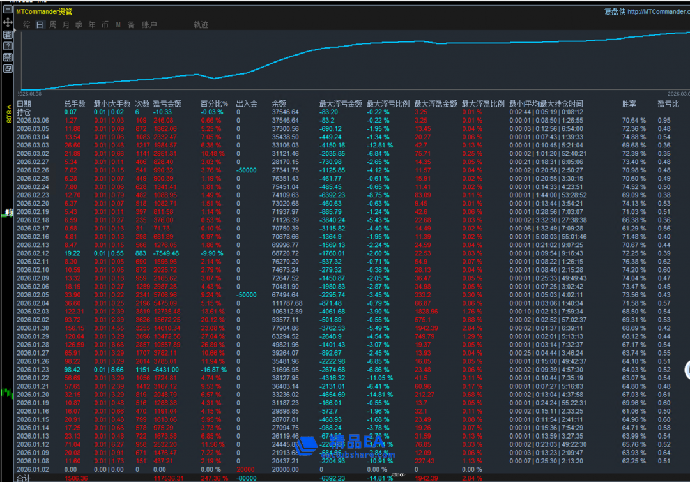The width and height of the screenshot is (690, 482).
Task: Open the 年 yearly tab
Action: coord(91,25)
